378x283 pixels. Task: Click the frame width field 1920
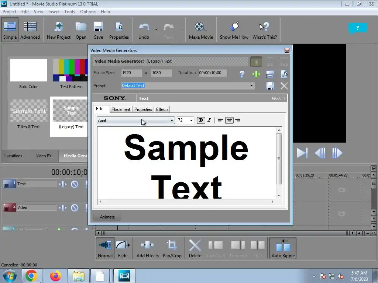[131, 73]
